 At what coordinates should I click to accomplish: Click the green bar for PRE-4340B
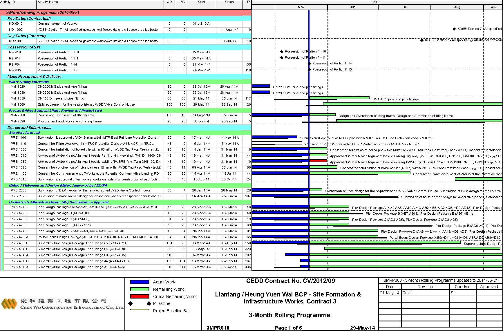tap(412, 248)
